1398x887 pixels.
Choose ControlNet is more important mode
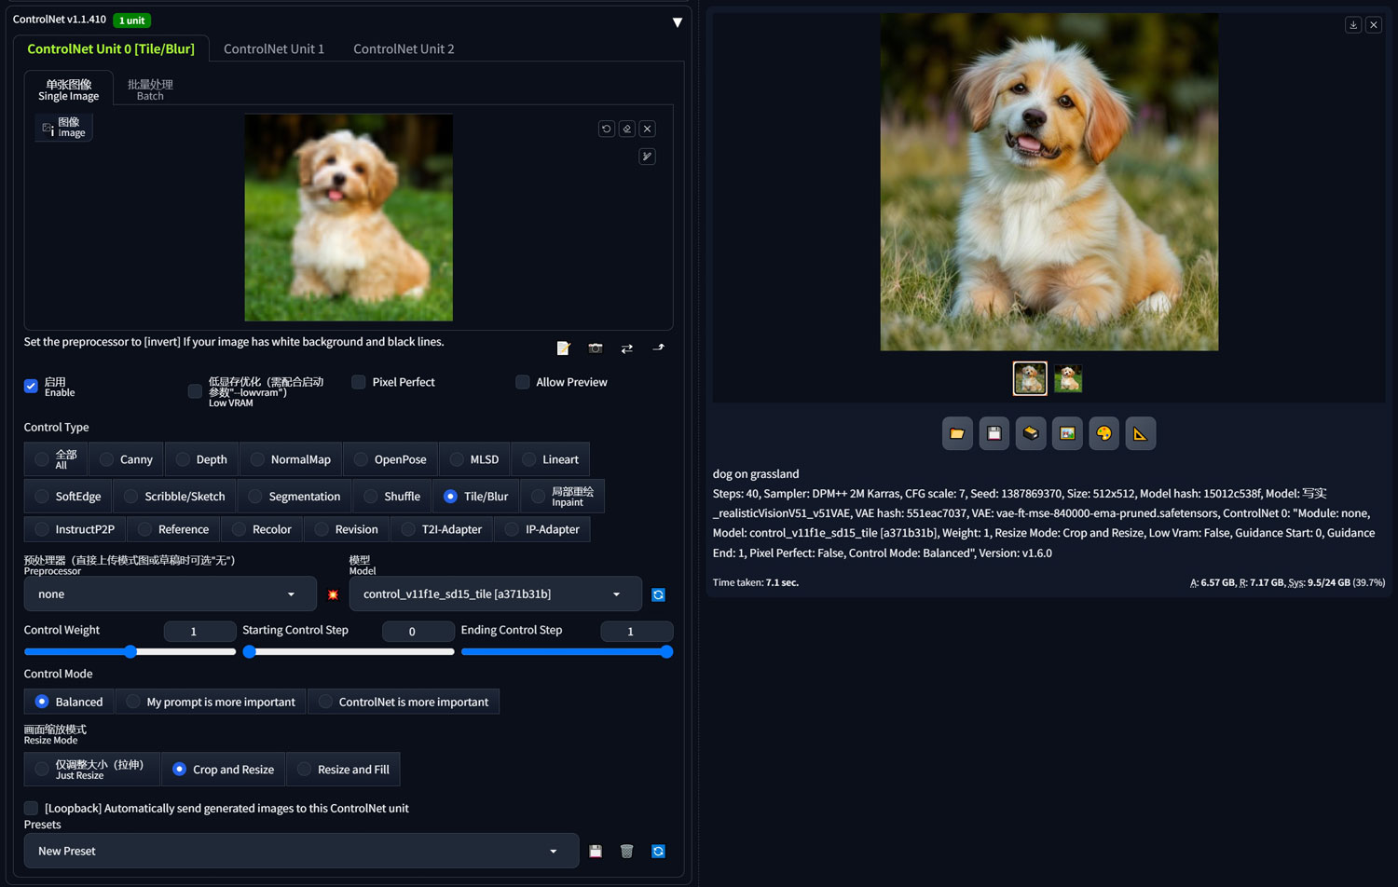(x=404, y=702)
